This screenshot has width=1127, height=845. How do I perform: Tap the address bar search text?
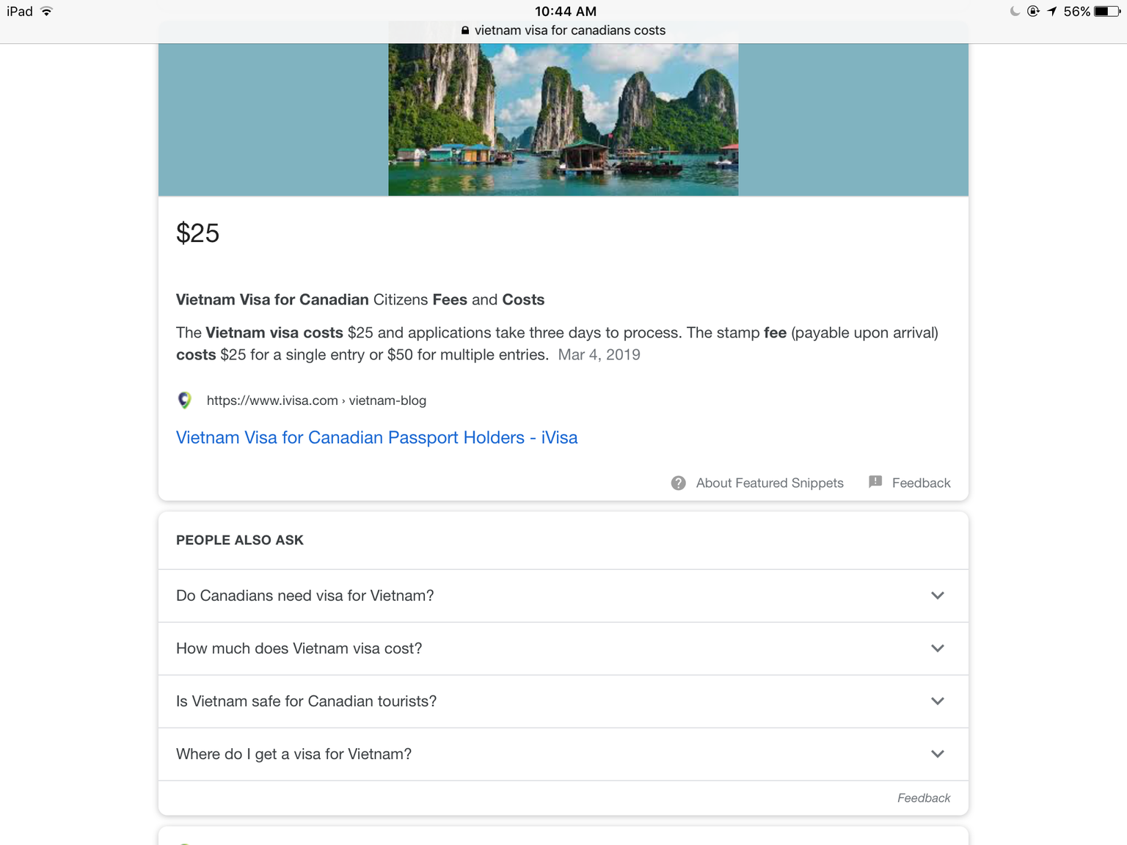click(x=570, y=31)
